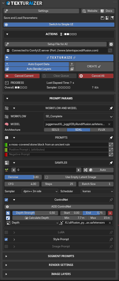Click Cancel All
119x281 pixels.
coord(96,76)
